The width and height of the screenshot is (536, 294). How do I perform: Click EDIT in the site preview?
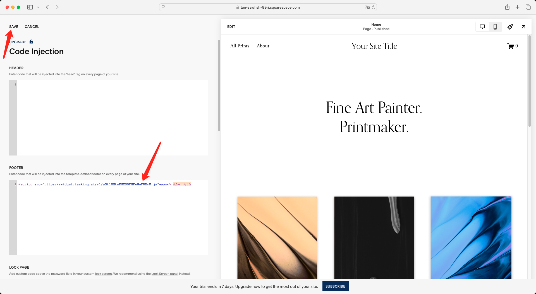[231, 27]
